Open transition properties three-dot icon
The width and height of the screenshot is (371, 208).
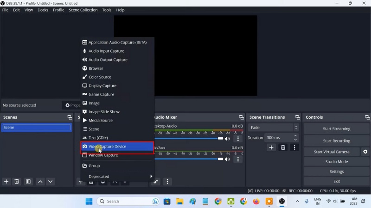coord(294,147)
